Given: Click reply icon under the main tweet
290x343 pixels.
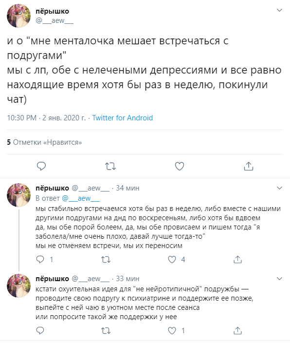Looking at the screenshot, I should point(41,166).
